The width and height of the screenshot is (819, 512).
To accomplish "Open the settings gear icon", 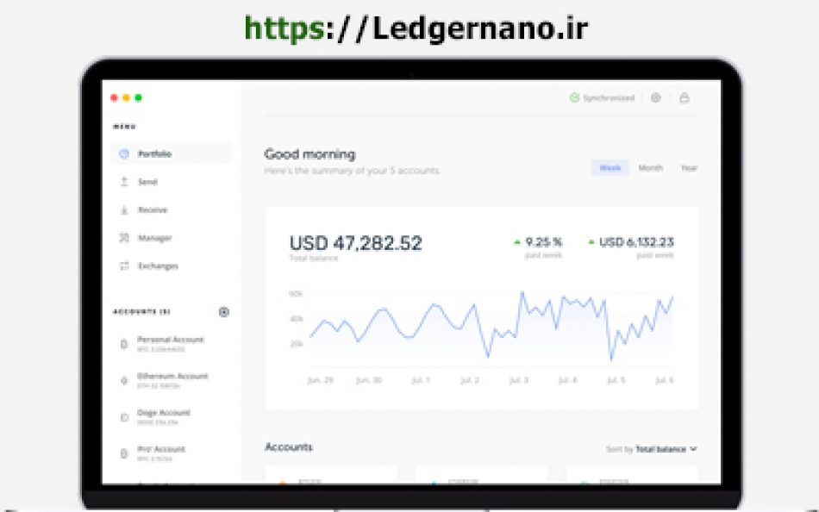I will 656,97.
